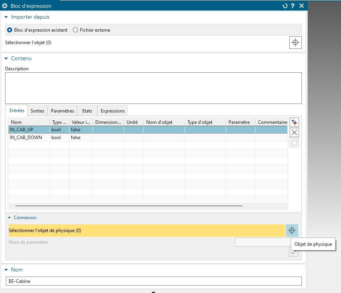Click the Paramètre column header
The width and height of the screenshot is (341, 293).
click(x=240, y=122)
